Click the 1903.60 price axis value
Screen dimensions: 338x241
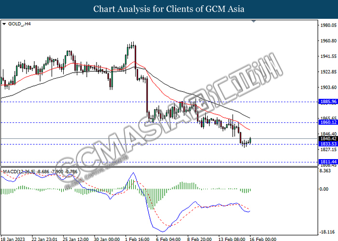pos(328,87)
